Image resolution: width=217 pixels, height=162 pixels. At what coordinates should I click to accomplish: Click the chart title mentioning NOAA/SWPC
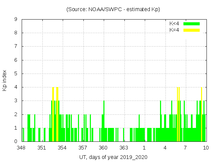click(113, 9)
